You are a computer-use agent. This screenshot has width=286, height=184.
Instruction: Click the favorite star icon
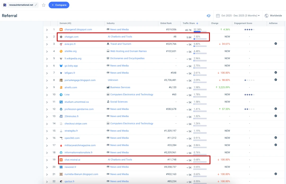coord(44,5)
